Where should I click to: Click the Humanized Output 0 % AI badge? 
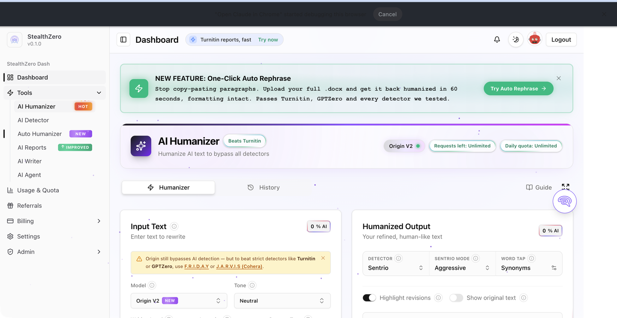pyautogui.click(x=551, y=230)
